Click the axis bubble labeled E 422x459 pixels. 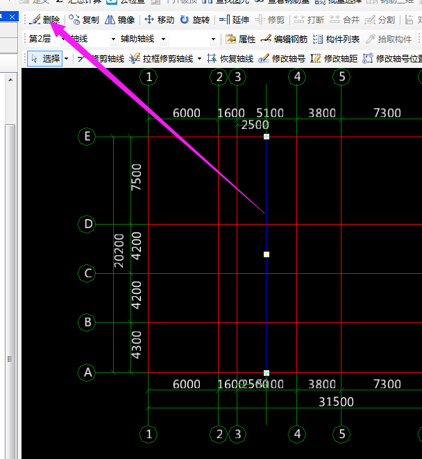pyautogui.click(x=87, y=137)
